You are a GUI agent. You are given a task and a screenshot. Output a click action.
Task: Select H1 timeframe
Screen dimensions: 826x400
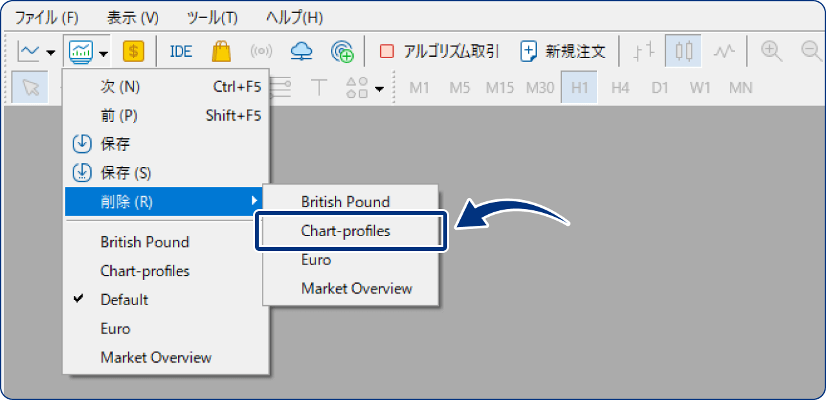[x=579, y=87]
